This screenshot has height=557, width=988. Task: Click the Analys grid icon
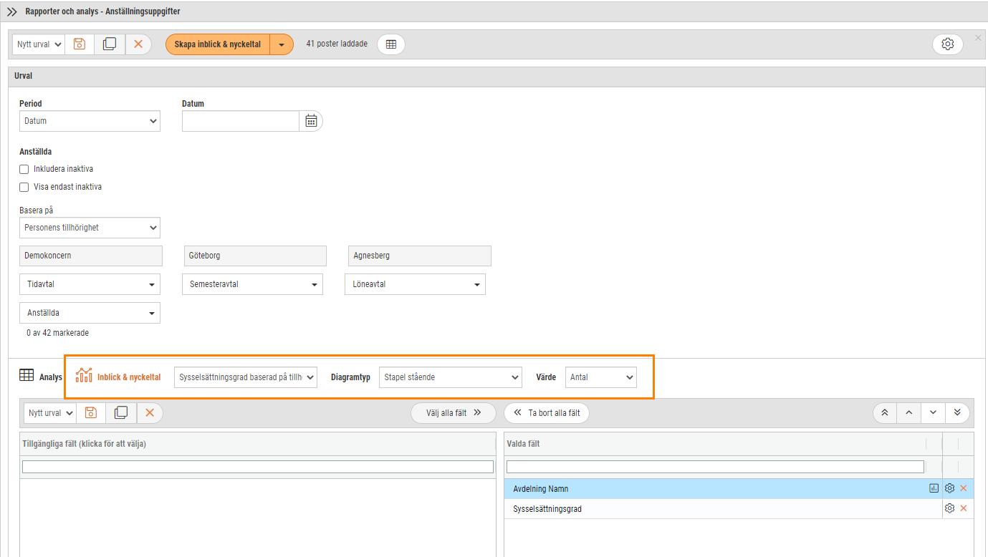[27, 375]
